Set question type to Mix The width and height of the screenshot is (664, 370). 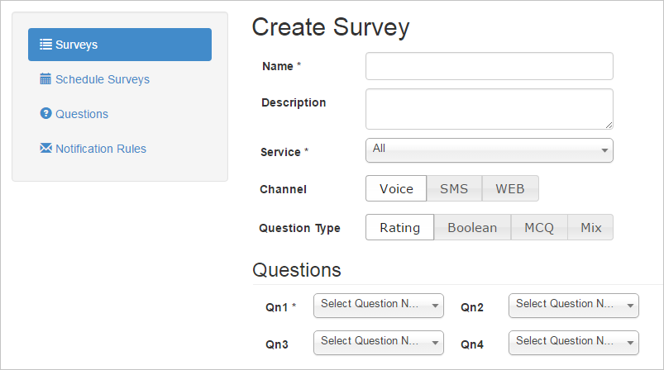point(590,227)
